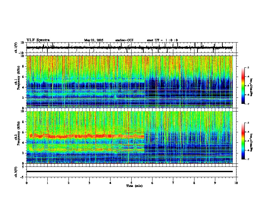Click time axis tick label "3"
The width and height of the screenshot is (266, 205).
pyautogui.click(x=89, y=183)
